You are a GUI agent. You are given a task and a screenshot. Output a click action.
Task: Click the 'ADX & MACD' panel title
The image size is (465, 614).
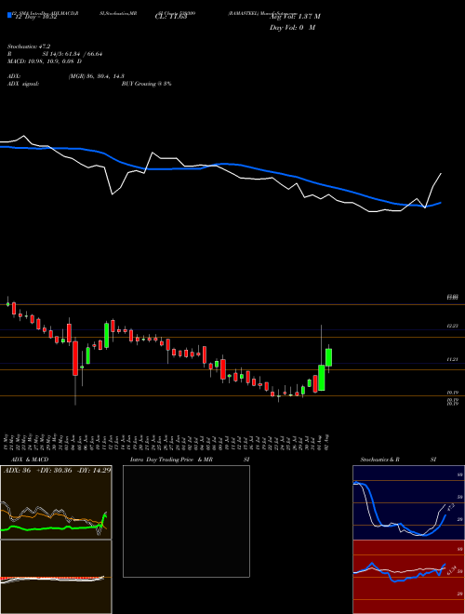30,460
